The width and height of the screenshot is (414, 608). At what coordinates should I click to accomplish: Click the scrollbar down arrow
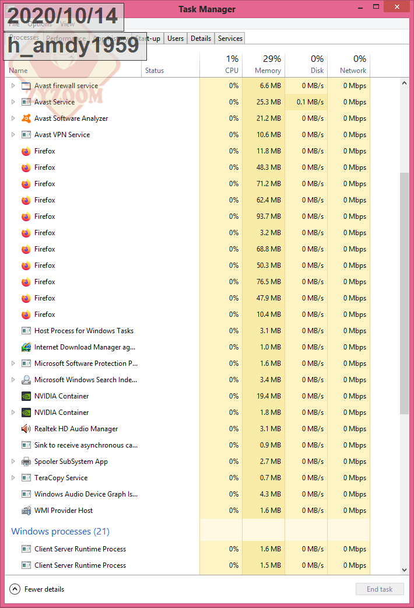click(x=404, y=570)
